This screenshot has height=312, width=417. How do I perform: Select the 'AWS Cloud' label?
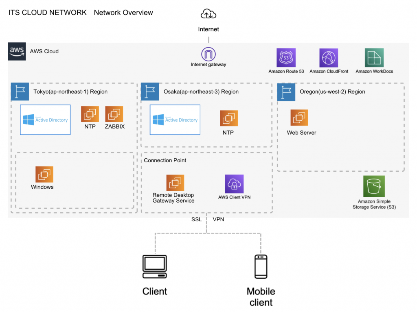pyautogui.click(x=44, y=51)
